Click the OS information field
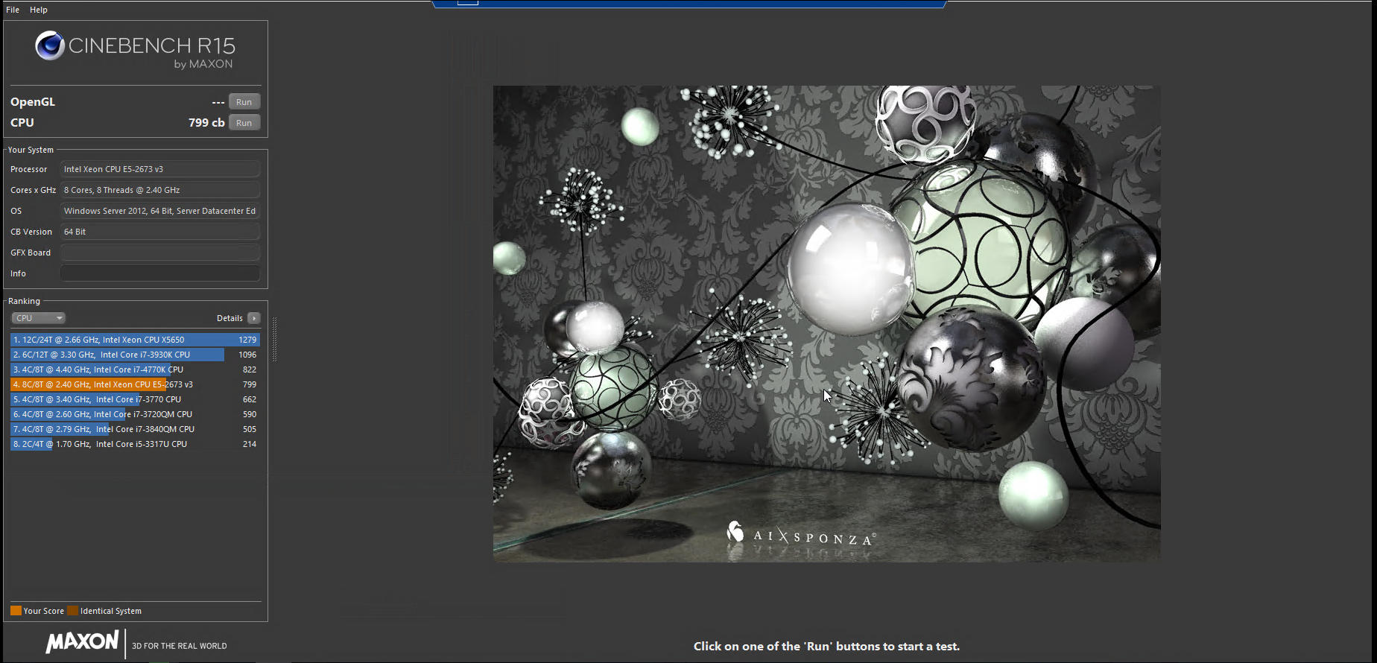 (160, 211)
